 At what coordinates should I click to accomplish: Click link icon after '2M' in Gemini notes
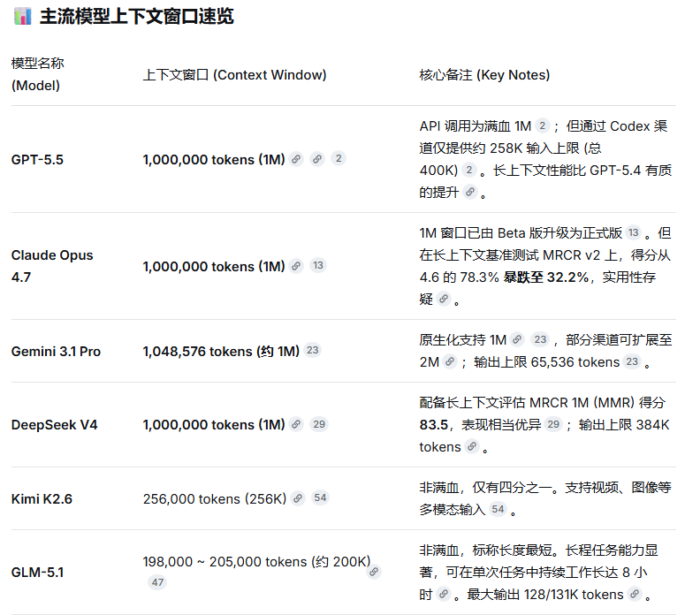[450, 361]
